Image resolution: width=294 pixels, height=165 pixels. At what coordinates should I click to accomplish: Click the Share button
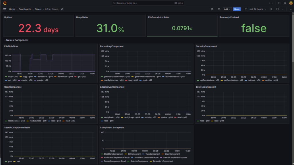(x=237, y=9)
